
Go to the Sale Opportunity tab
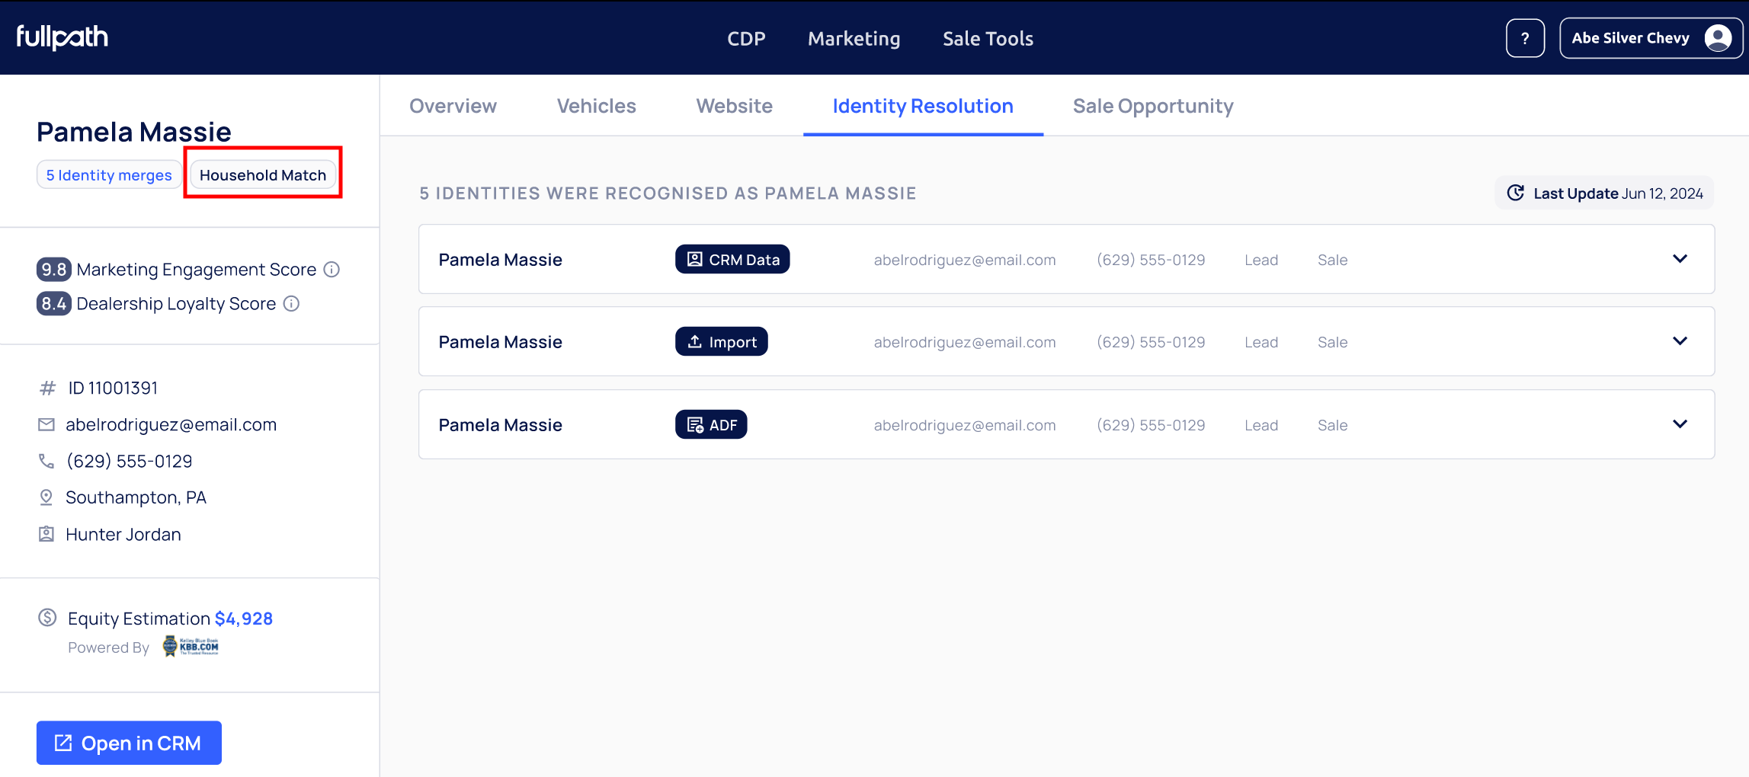pyautogui.click(x=1152, y=106)
